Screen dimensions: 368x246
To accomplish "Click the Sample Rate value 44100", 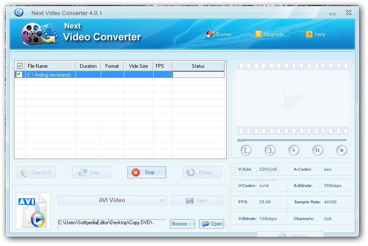I will pyautogui.click(x=330, y=202).
